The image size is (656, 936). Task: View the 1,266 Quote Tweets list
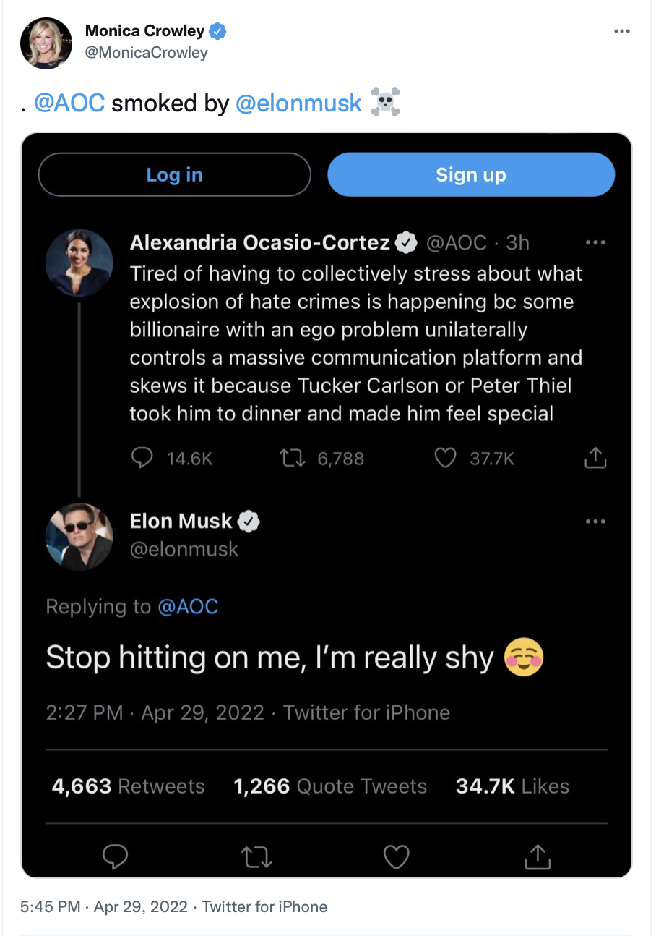(x=330, y=786)
